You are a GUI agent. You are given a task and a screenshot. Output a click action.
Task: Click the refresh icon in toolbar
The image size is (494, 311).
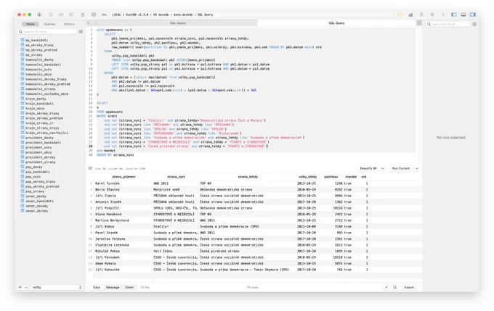click(421, 14)
